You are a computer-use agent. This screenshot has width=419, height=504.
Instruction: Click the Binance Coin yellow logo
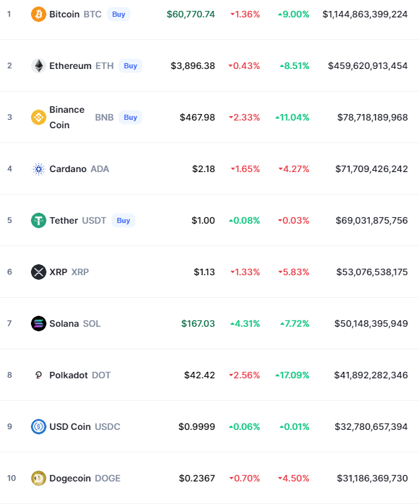39,117
